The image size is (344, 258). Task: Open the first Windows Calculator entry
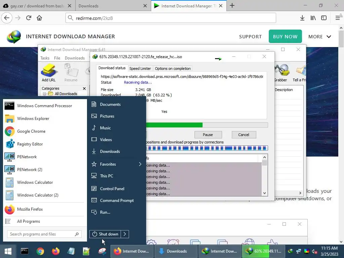pyautogui.click(x=44, y=182)
